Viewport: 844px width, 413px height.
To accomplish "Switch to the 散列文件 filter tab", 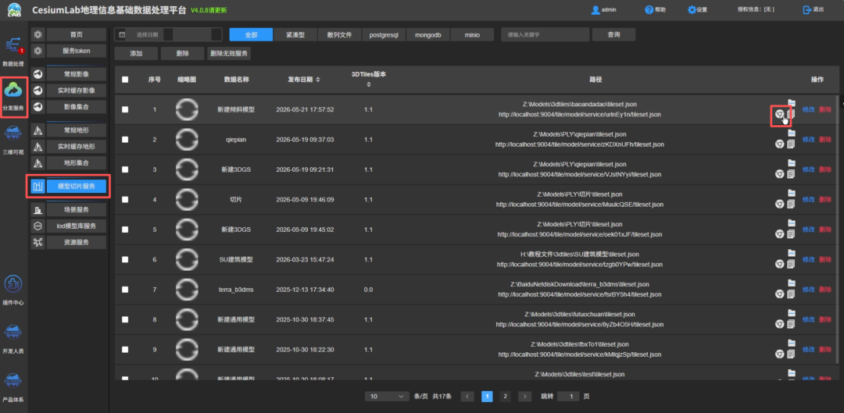I will click(x=339, y=34).
